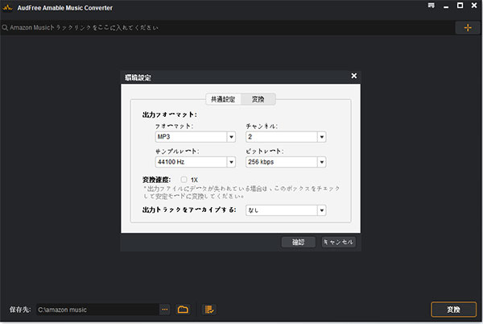
Task: Toggle the 1X conversion speed checkbox
Action: (x=184, y=180)
